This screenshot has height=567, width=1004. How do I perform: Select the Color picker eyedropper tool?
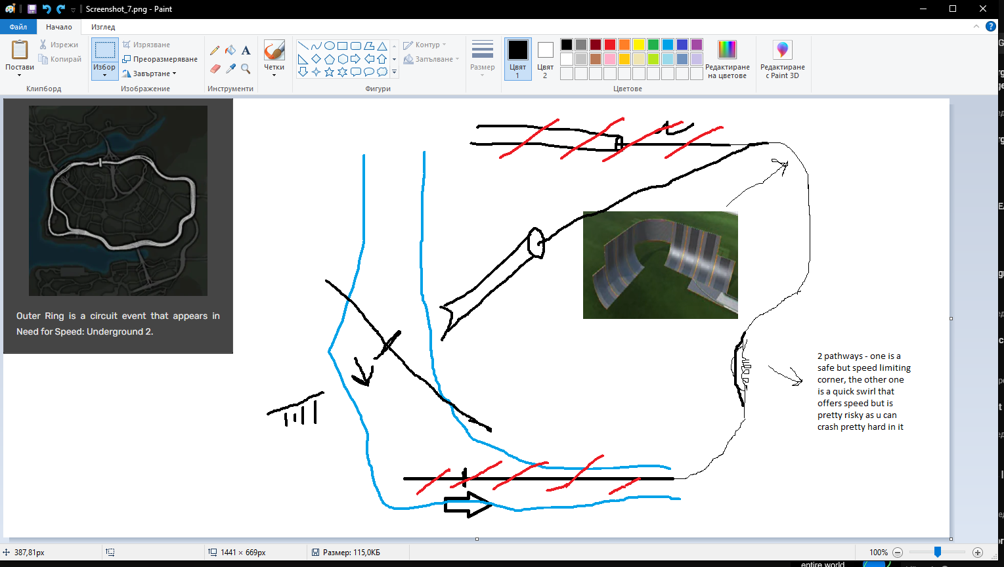[230, 68]
